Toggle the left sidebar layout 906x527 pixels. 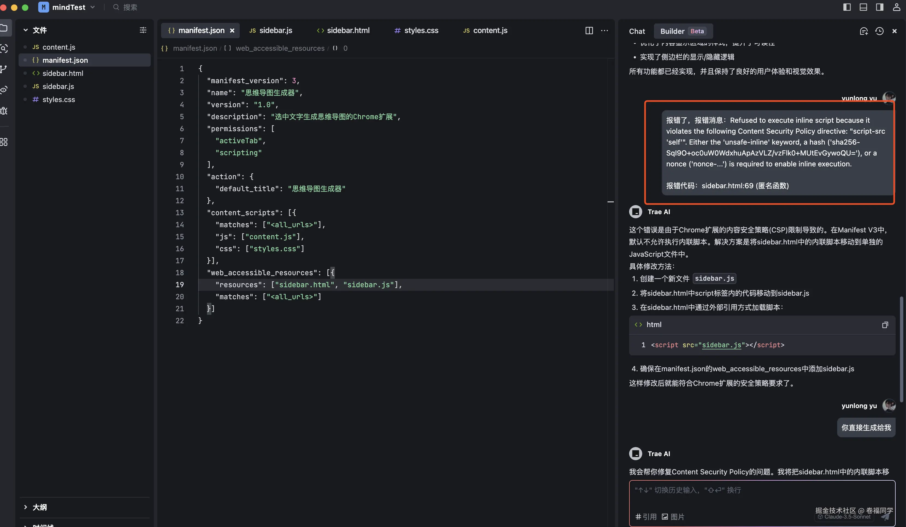[847, 7]
